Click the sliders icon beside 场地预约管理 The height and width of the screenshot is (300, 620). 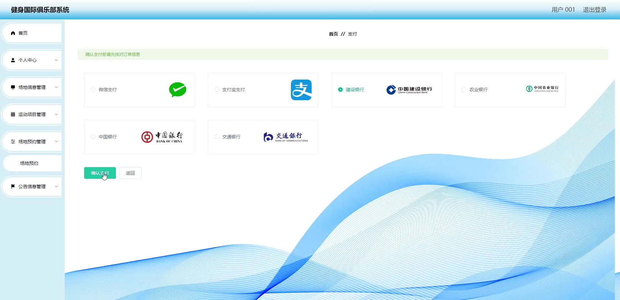[13, 142]
